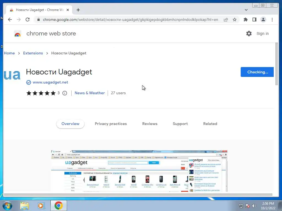Go back using the browser back arrow
The image size is (282, 211).
tap(10, 20)
